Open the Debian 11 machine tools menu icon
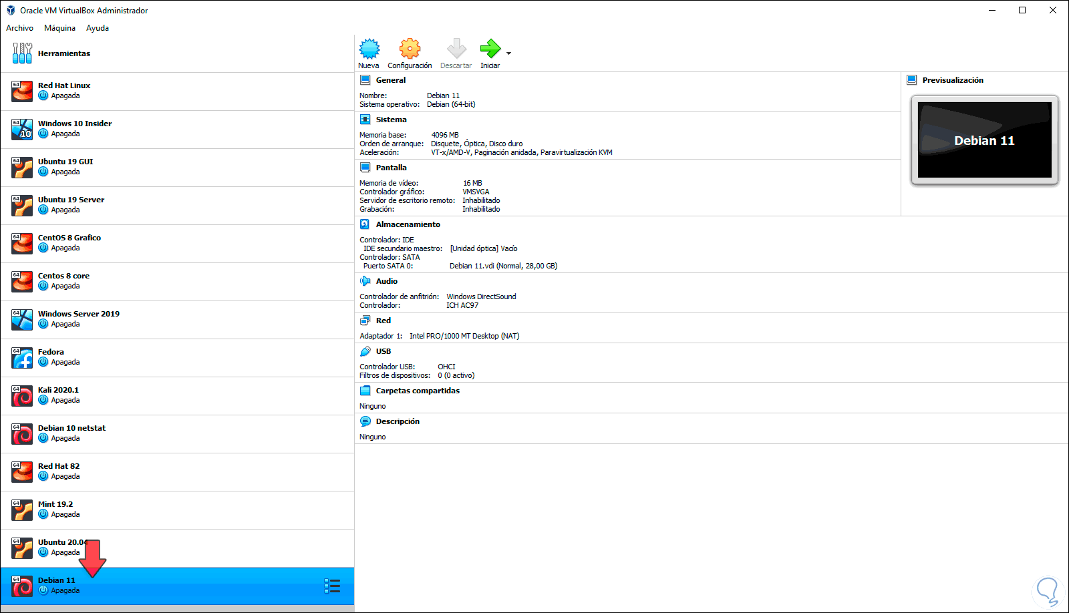The image size is (1069, 613). tap(332, 586)
